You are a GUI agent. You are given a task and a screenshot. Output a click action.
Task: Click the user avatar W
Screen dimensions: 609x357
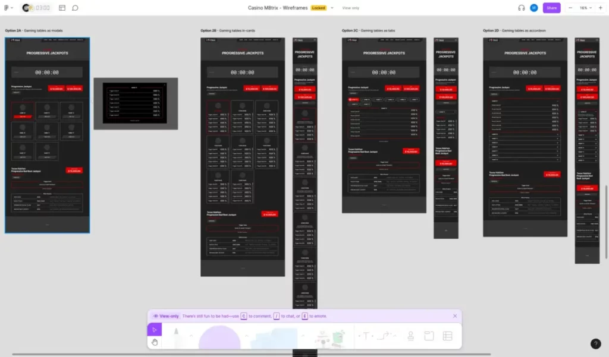534,8
